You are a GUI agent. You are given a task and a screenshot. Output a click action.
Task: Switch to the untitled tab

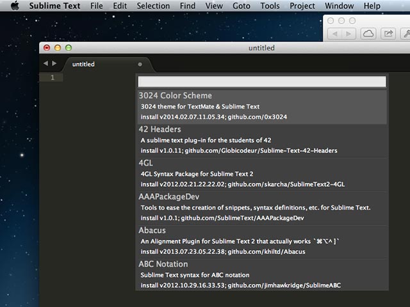83,65
